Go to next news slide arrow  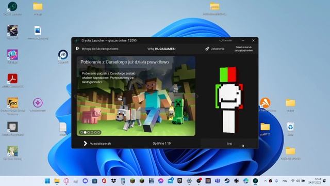pyautogui.click(x=197, y=96)
